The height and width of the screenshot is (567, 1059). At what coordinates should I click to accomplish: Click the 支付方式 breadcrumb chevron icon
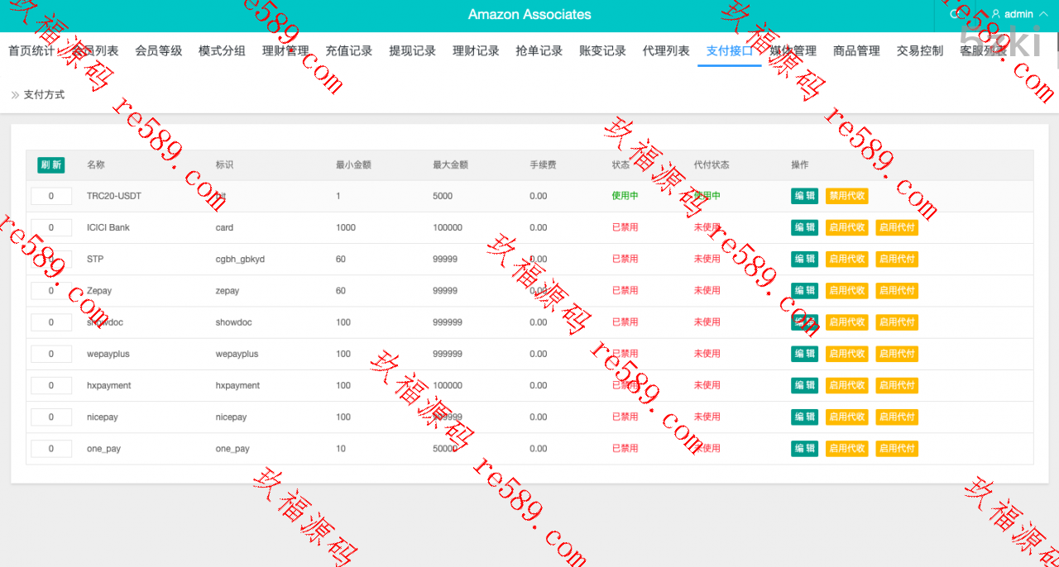point(15,95)
